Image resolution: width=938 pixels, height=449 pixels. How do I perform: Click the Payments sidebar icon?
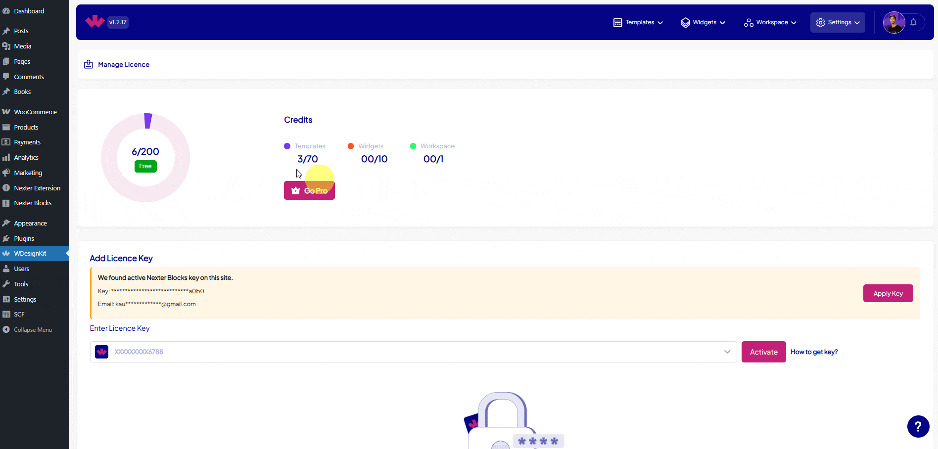click(x=6, y=142)
